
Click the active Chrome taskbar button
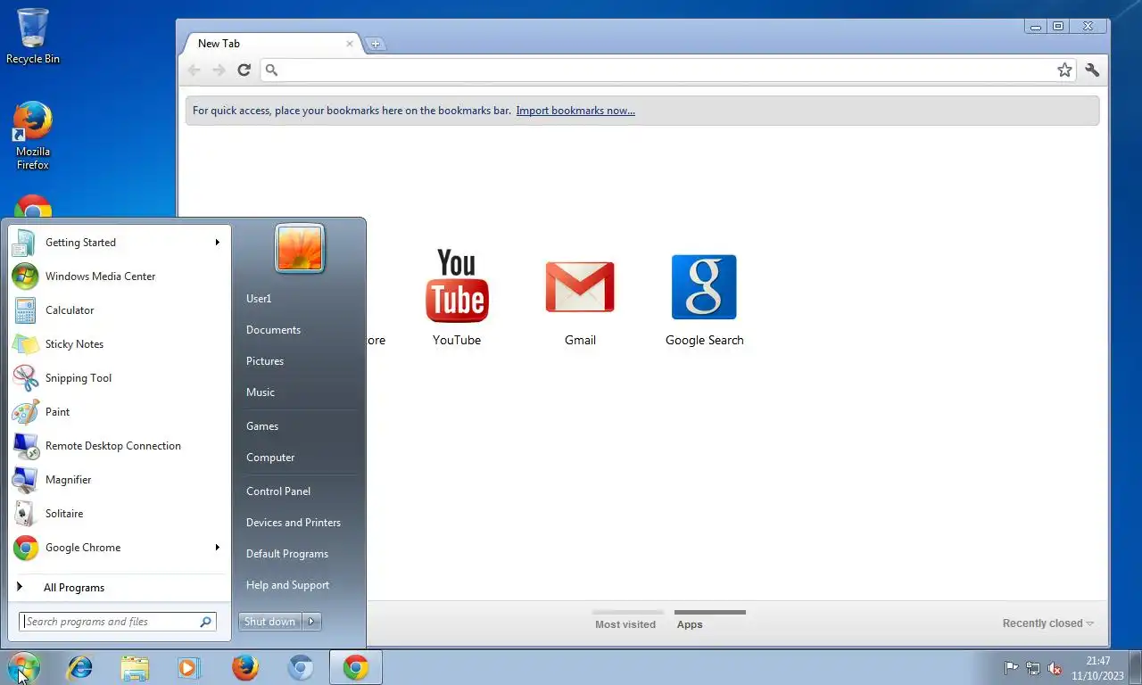point(356,667)
